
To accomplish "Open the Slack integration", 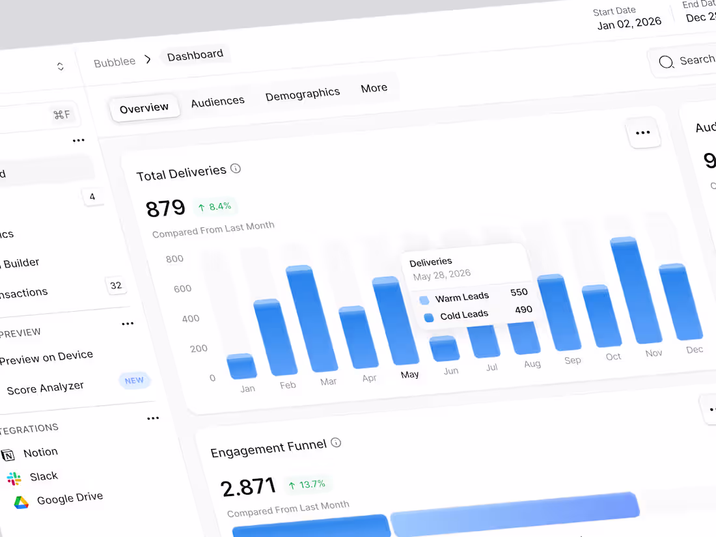I will tap(43, 476).
